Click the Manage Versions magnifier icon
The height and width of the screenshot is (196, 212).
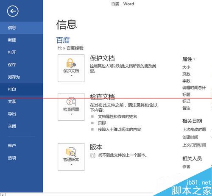coord(71,152)
